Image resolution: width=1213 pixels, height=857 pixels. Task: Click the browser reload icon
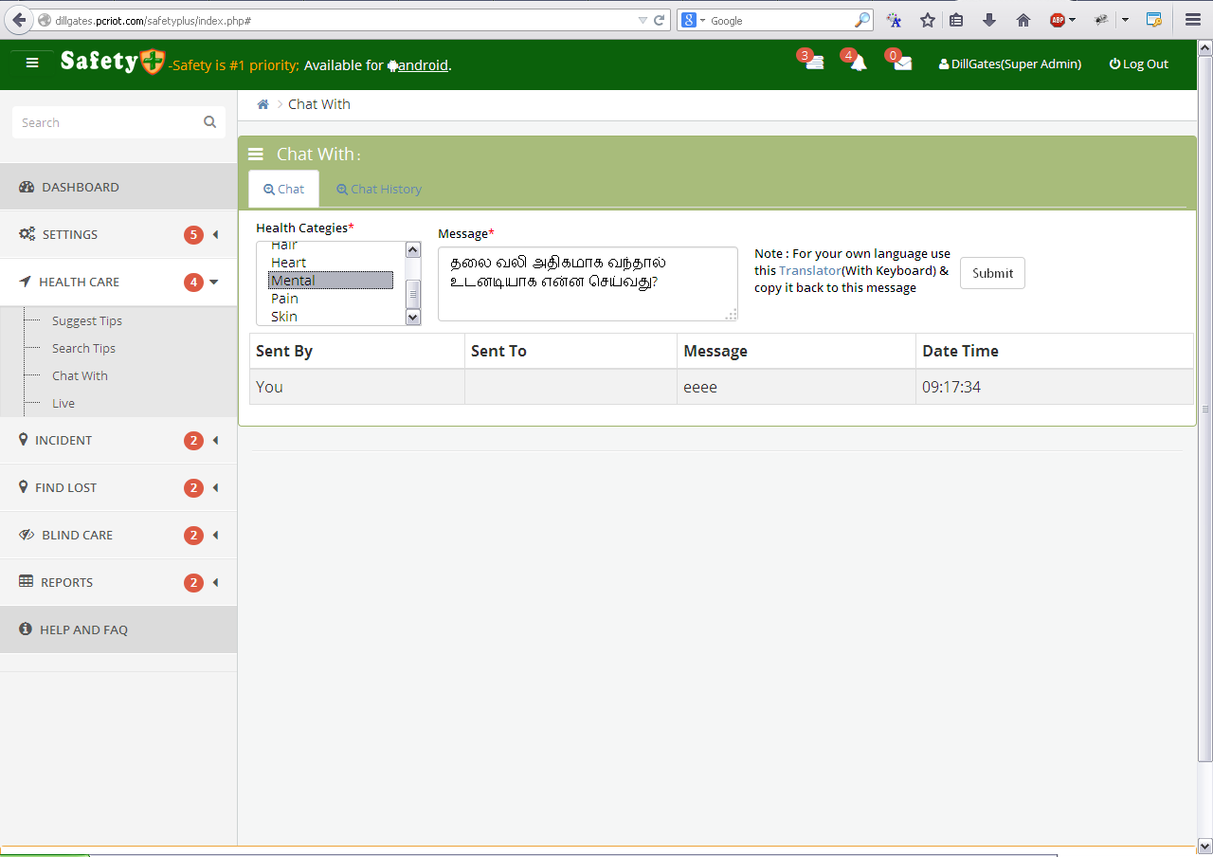point(660,20)
